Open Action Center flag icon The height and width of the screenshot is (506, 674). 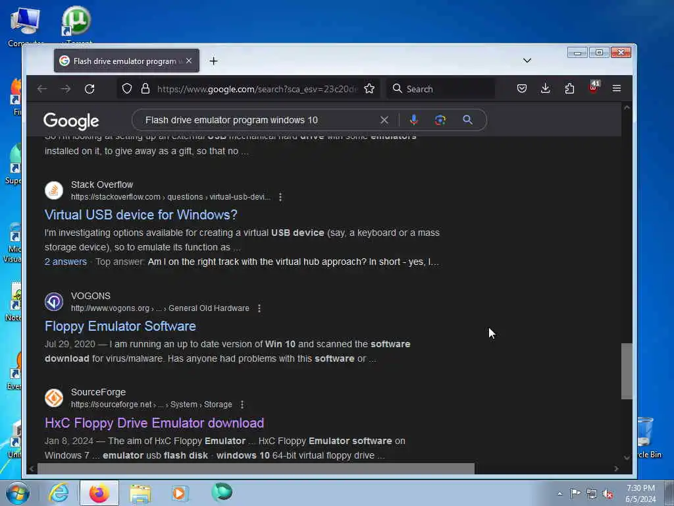575,493
